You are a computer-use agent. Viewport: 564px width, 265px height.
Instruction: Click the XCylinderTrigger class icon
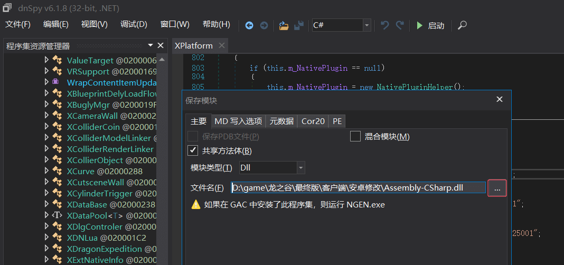pyautogui.click(x=57, y=193)
